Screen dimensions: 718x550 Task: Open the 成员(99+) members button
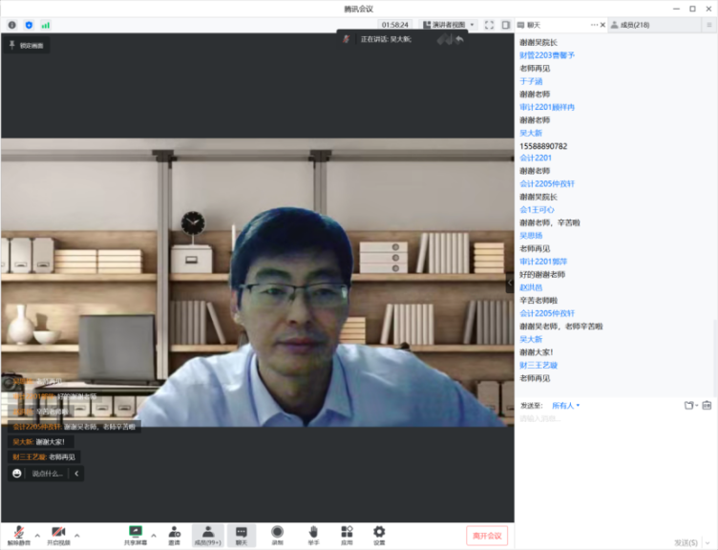coord(207,533)
